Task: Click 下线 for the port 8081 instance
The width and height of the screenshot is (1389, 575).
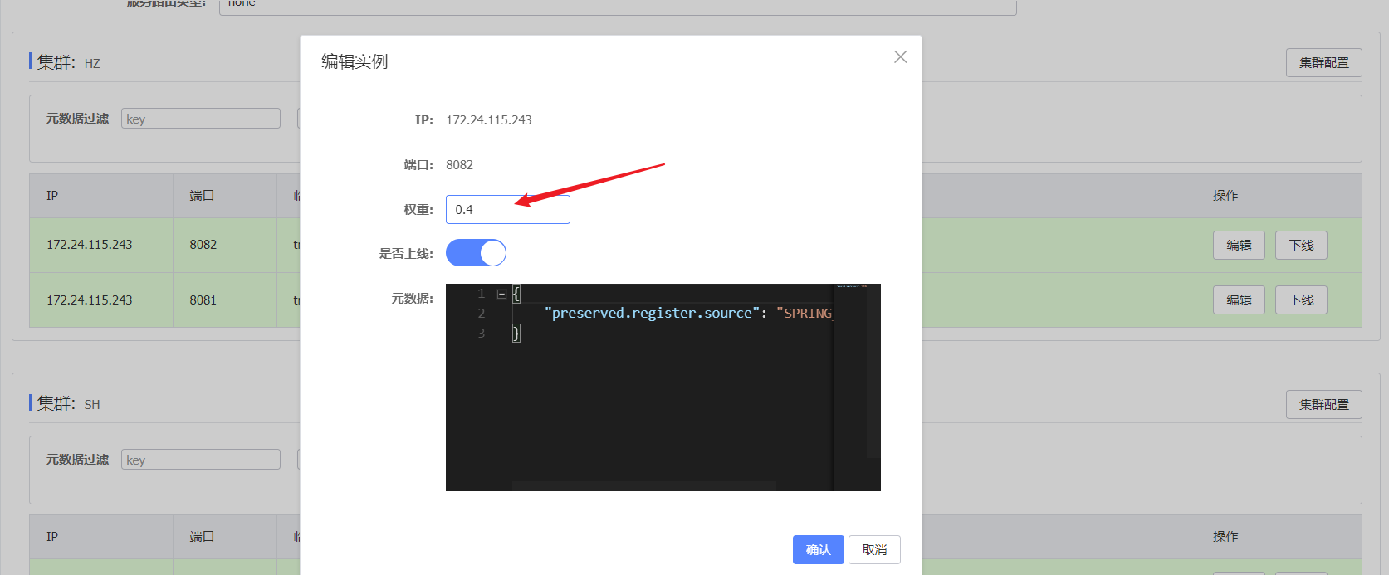Action: (x=1301, y=300)
